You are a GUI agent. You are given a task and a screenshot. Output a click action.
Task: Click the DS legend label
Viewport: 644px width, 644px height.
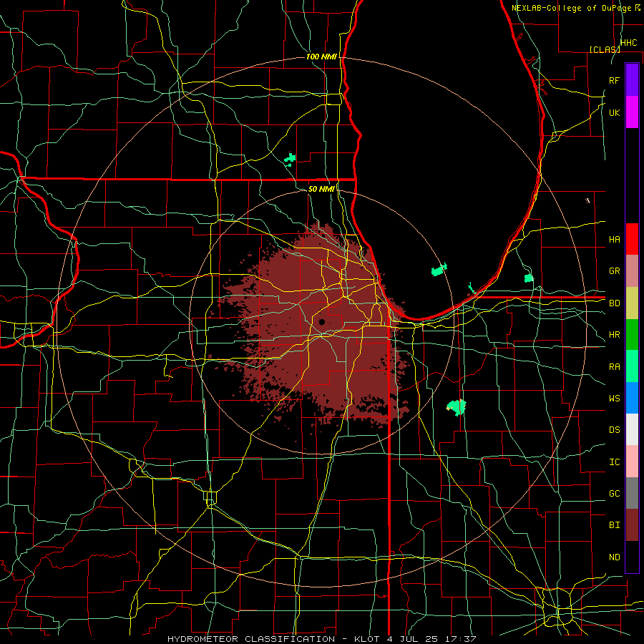[614, 430]
